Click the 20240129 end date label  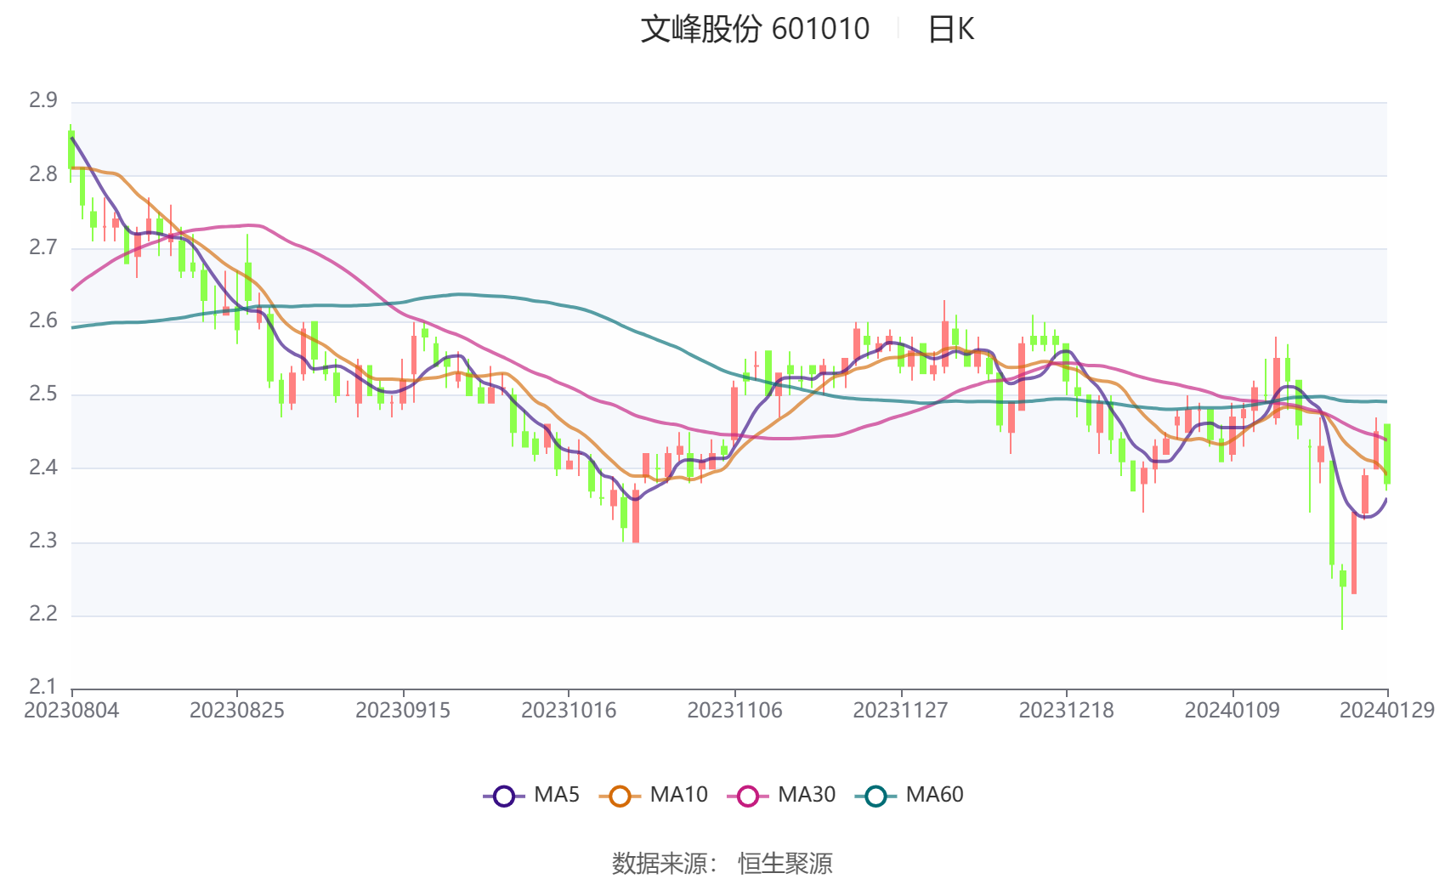[x=1386, y=711]
